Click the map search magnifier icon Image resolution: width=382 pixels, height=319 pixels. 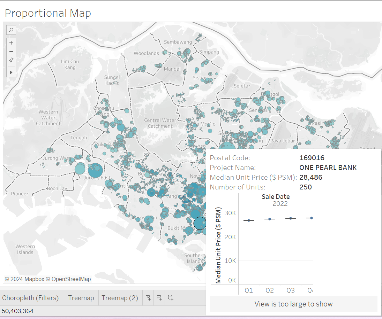pyautogui.click(x=11, y=30)
